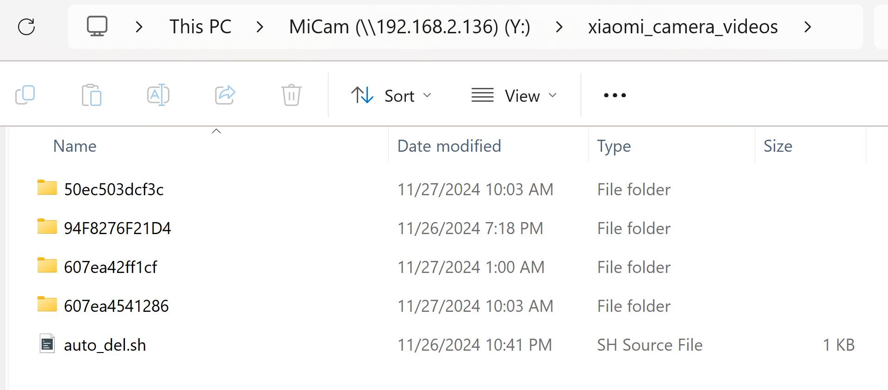Click the Share icon in the toolbar
888x390 pixels.
(x=224, y=95)
